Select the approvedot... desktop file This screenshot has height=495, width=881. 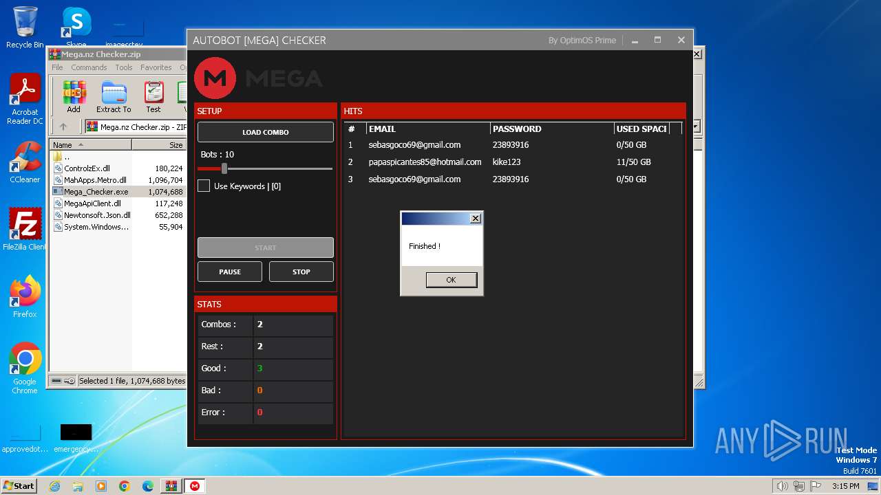pyautogui.click(x=25, y=438)
